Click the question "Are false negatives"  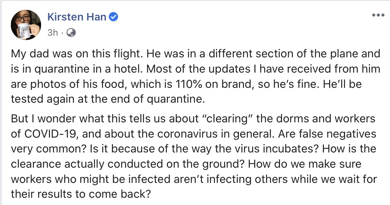tap(327, 134)
